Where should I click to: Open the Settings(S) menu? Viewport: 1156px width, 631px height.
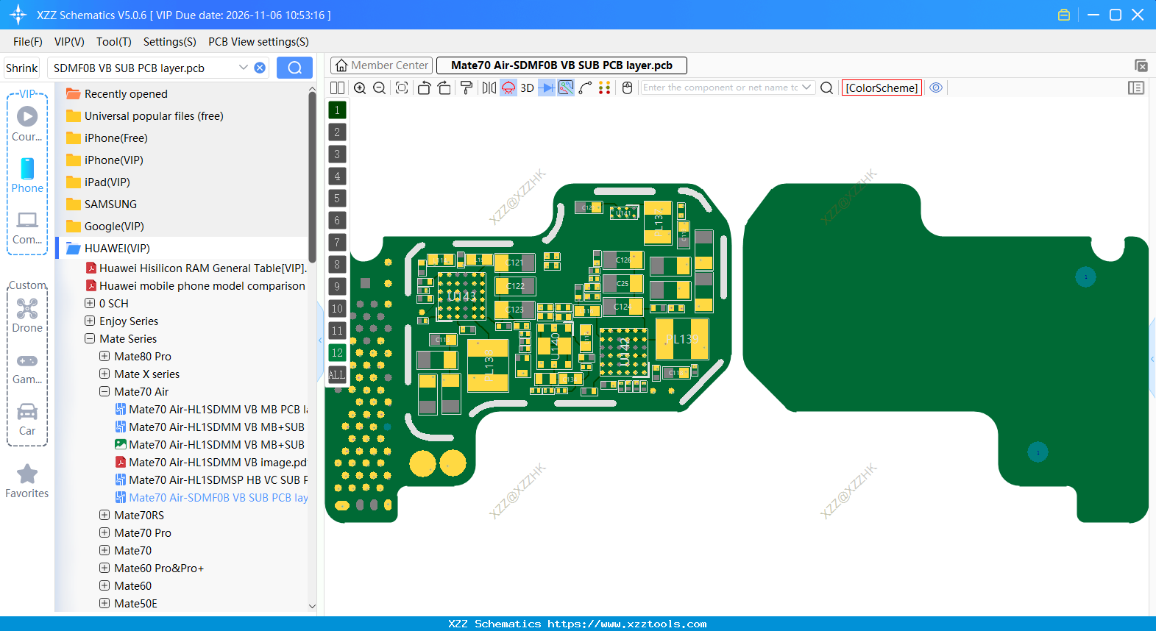pyautogui.click(x=170, y=42)
